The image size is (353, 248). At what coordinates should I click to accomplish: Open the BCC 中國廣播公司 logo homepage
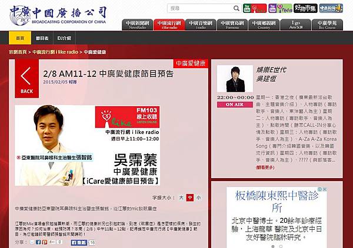pyautogui.click(x=58, y=15)
